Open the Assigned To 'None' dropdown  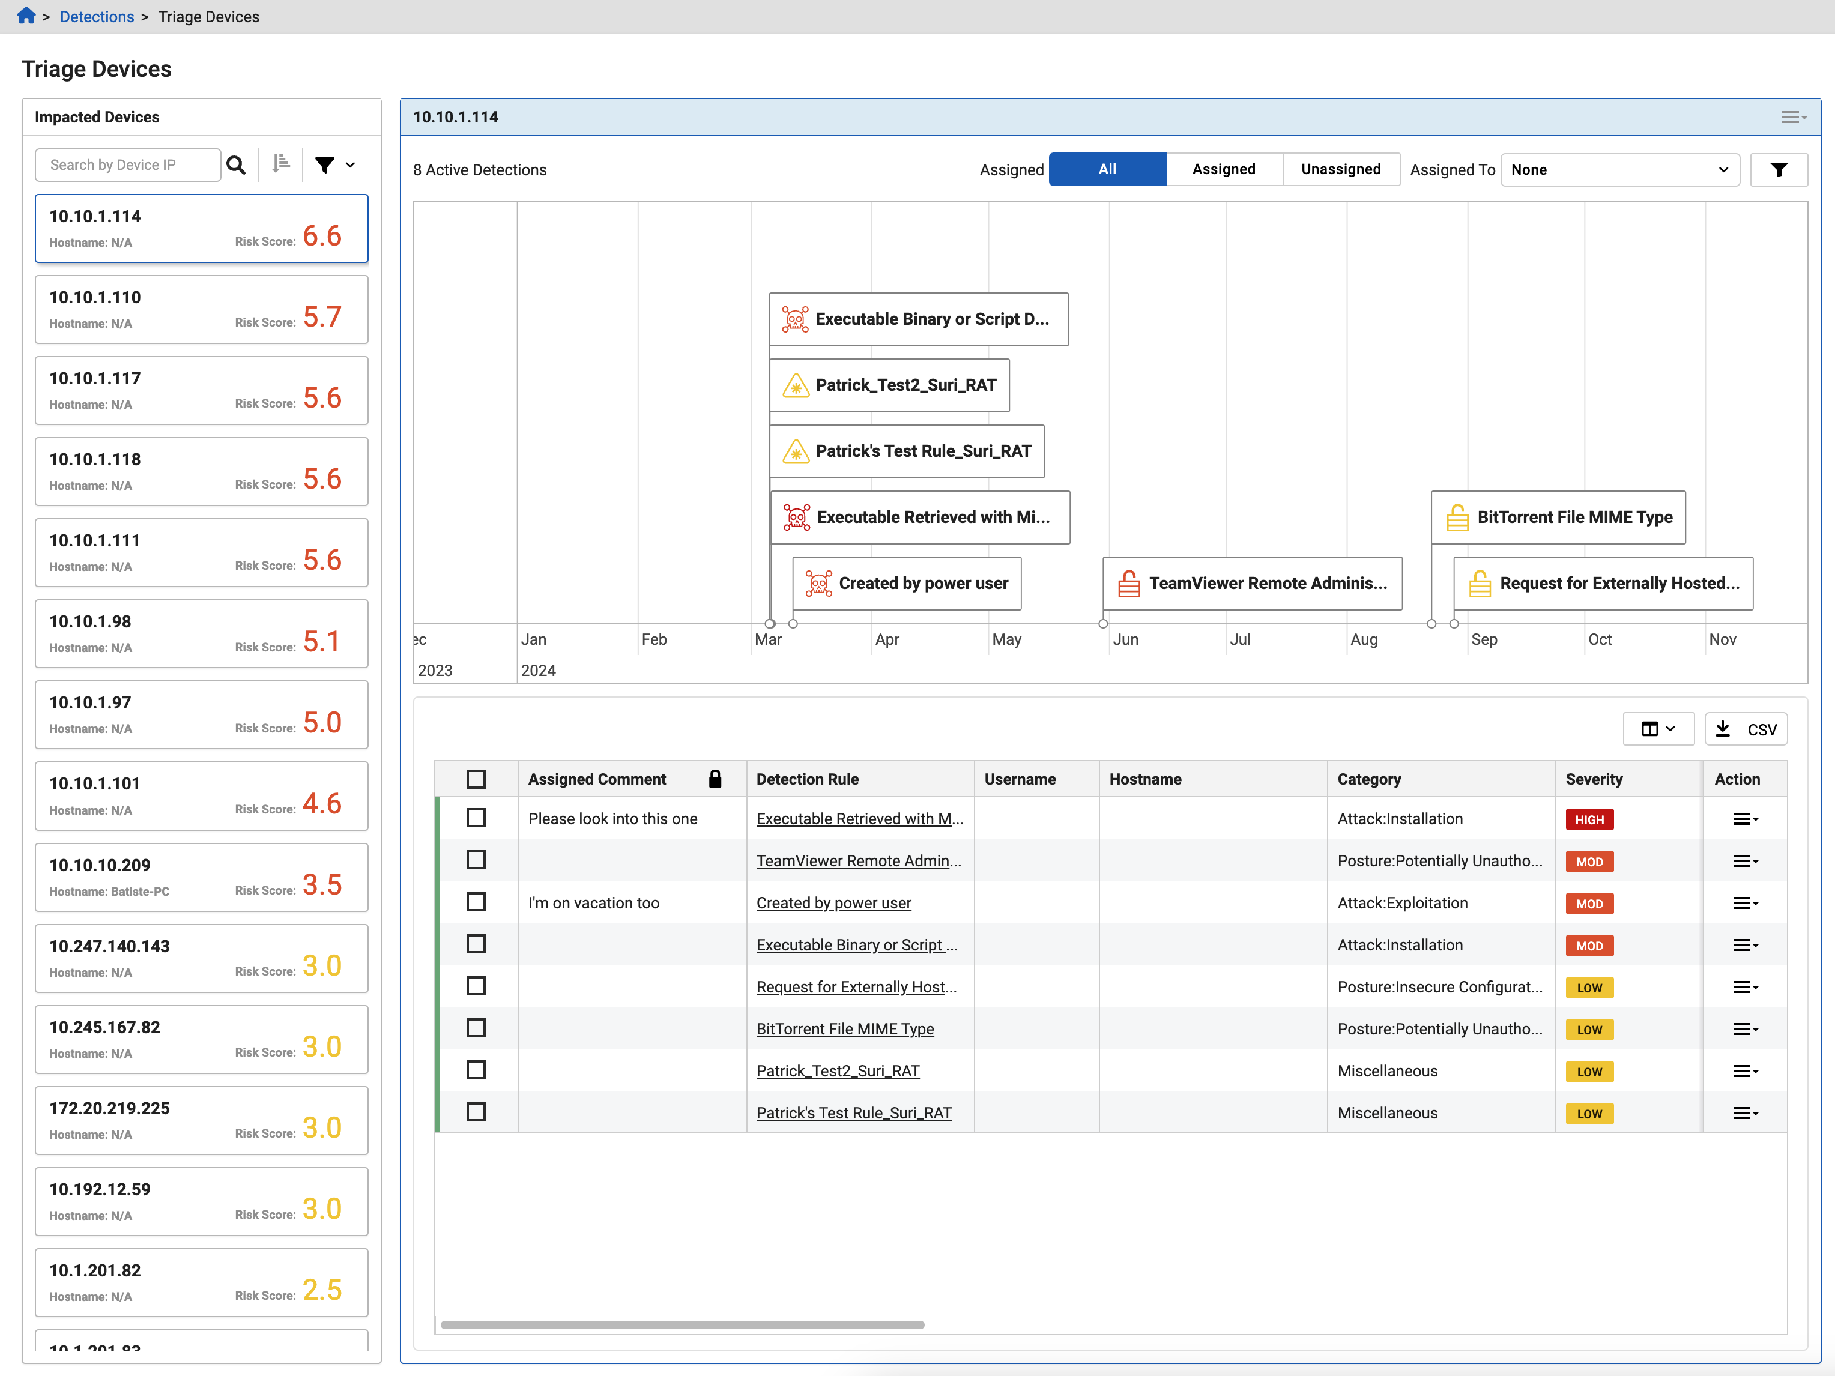(x=1619, y=169)
